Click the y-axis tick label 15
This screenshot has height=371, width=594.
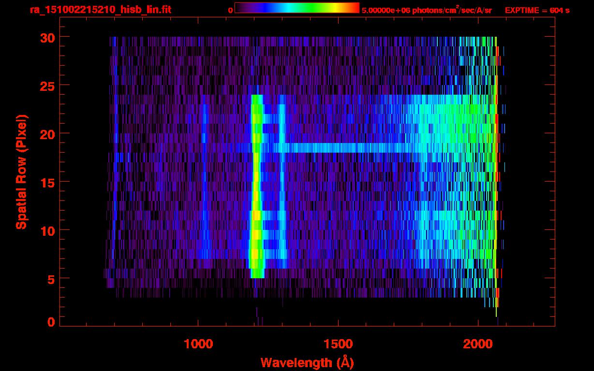[x=47, y=182]
